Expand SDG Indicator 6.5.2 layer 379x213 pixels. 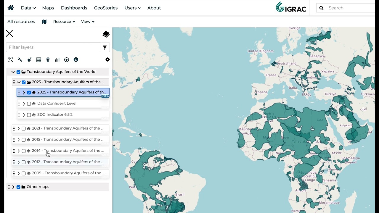pos(24,115)
